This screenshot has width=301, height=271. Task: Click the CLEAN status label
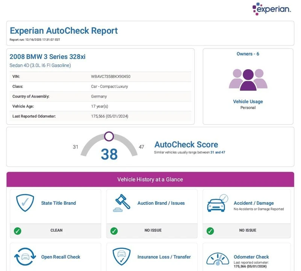pos(56,230)
